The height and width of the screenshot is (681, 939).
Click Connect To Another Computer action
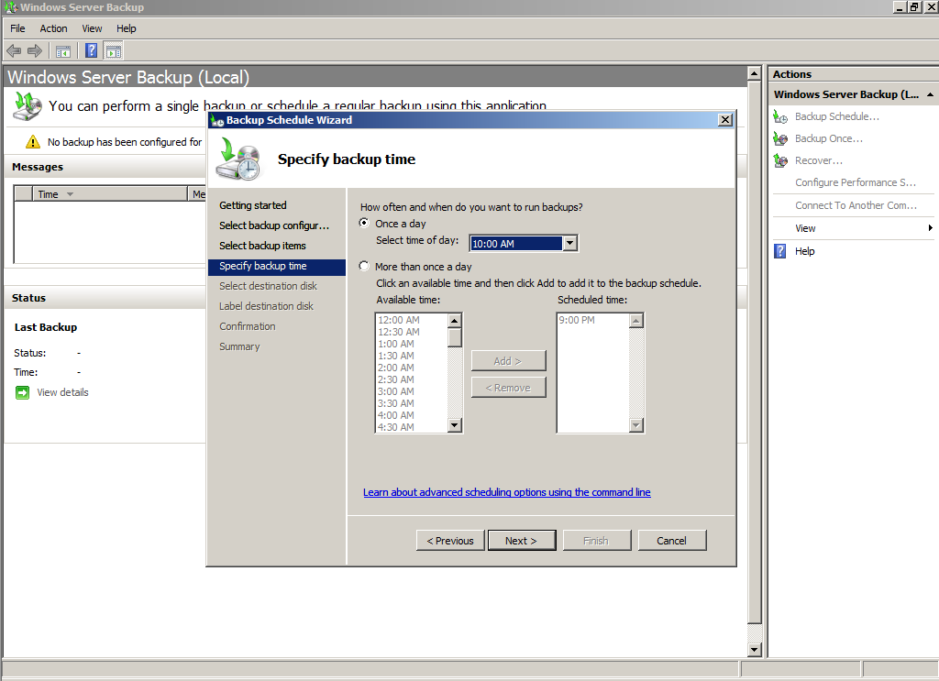pyautogui.click(x=856, y=205)
